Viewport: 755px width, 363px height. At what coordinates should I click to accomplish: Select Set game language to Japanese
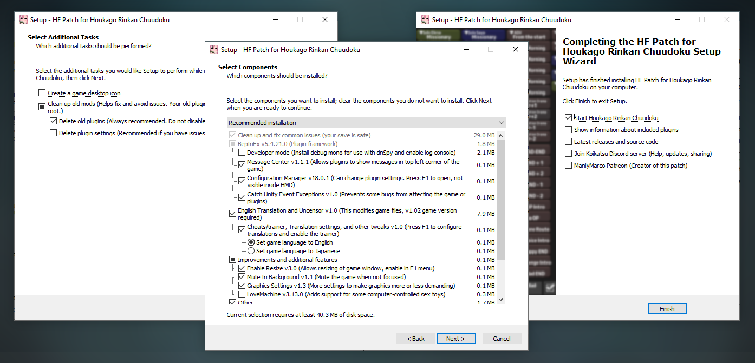251,251
